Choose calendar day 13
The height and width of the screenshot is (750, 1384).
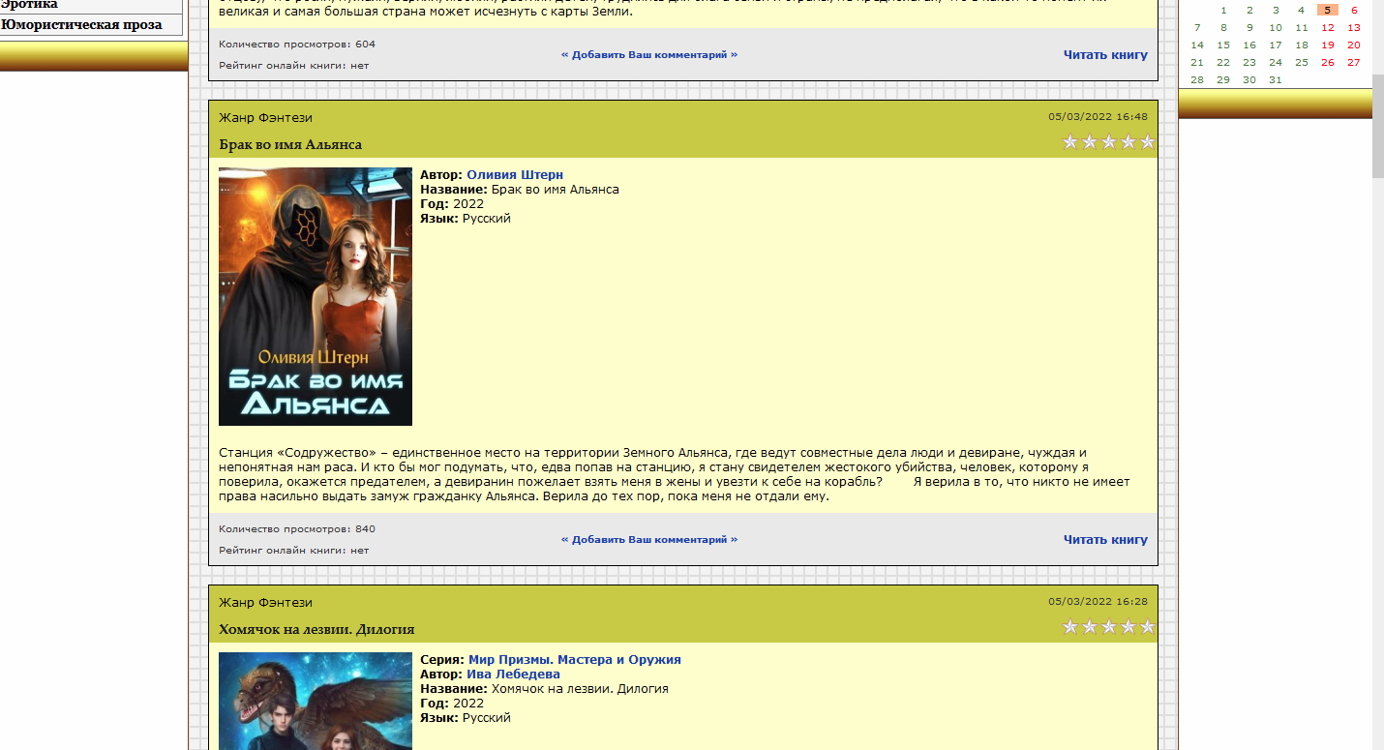click(1354, 28)
